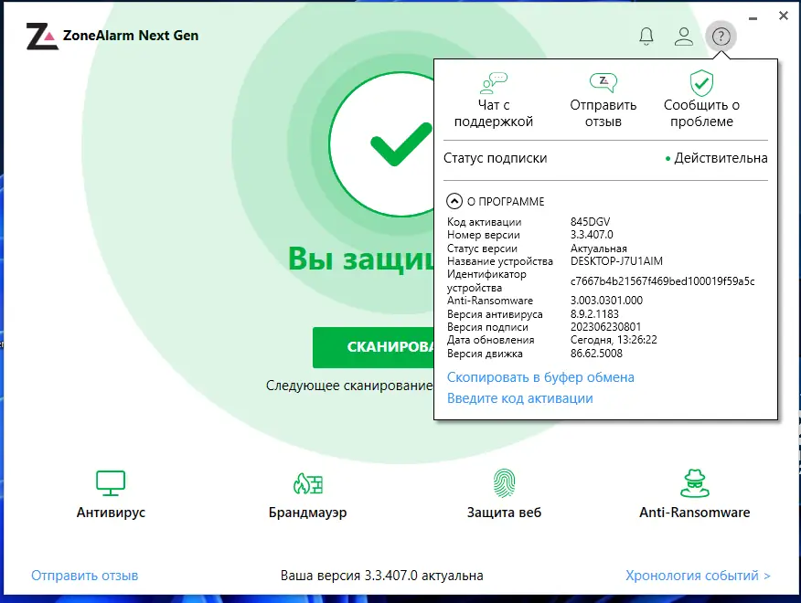Click the Антивирус monitor icon
801x603 pixels.
point(111,483)
